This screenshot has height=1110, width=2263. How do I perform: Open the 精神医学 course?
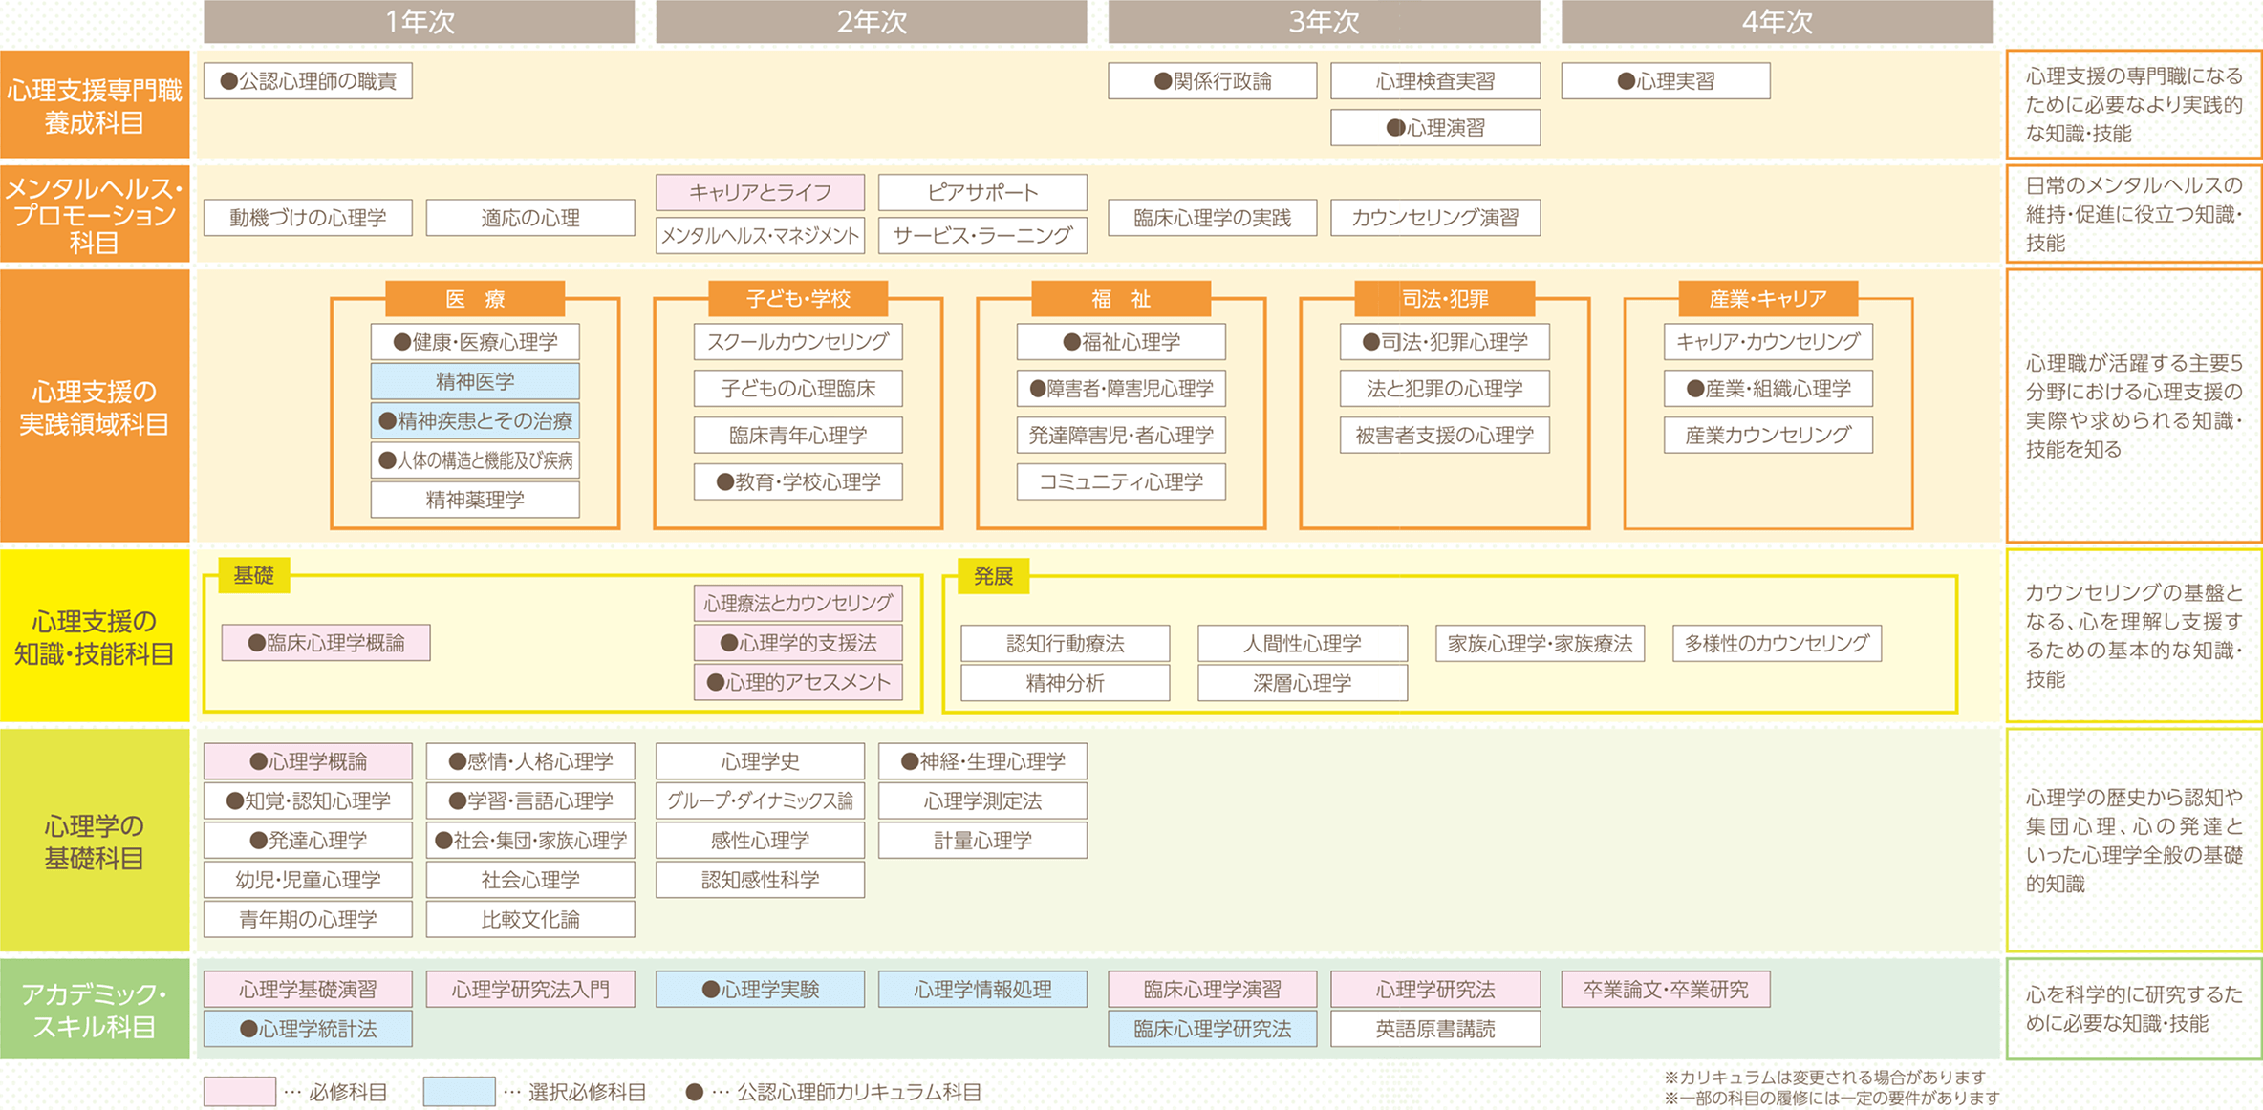475,381
